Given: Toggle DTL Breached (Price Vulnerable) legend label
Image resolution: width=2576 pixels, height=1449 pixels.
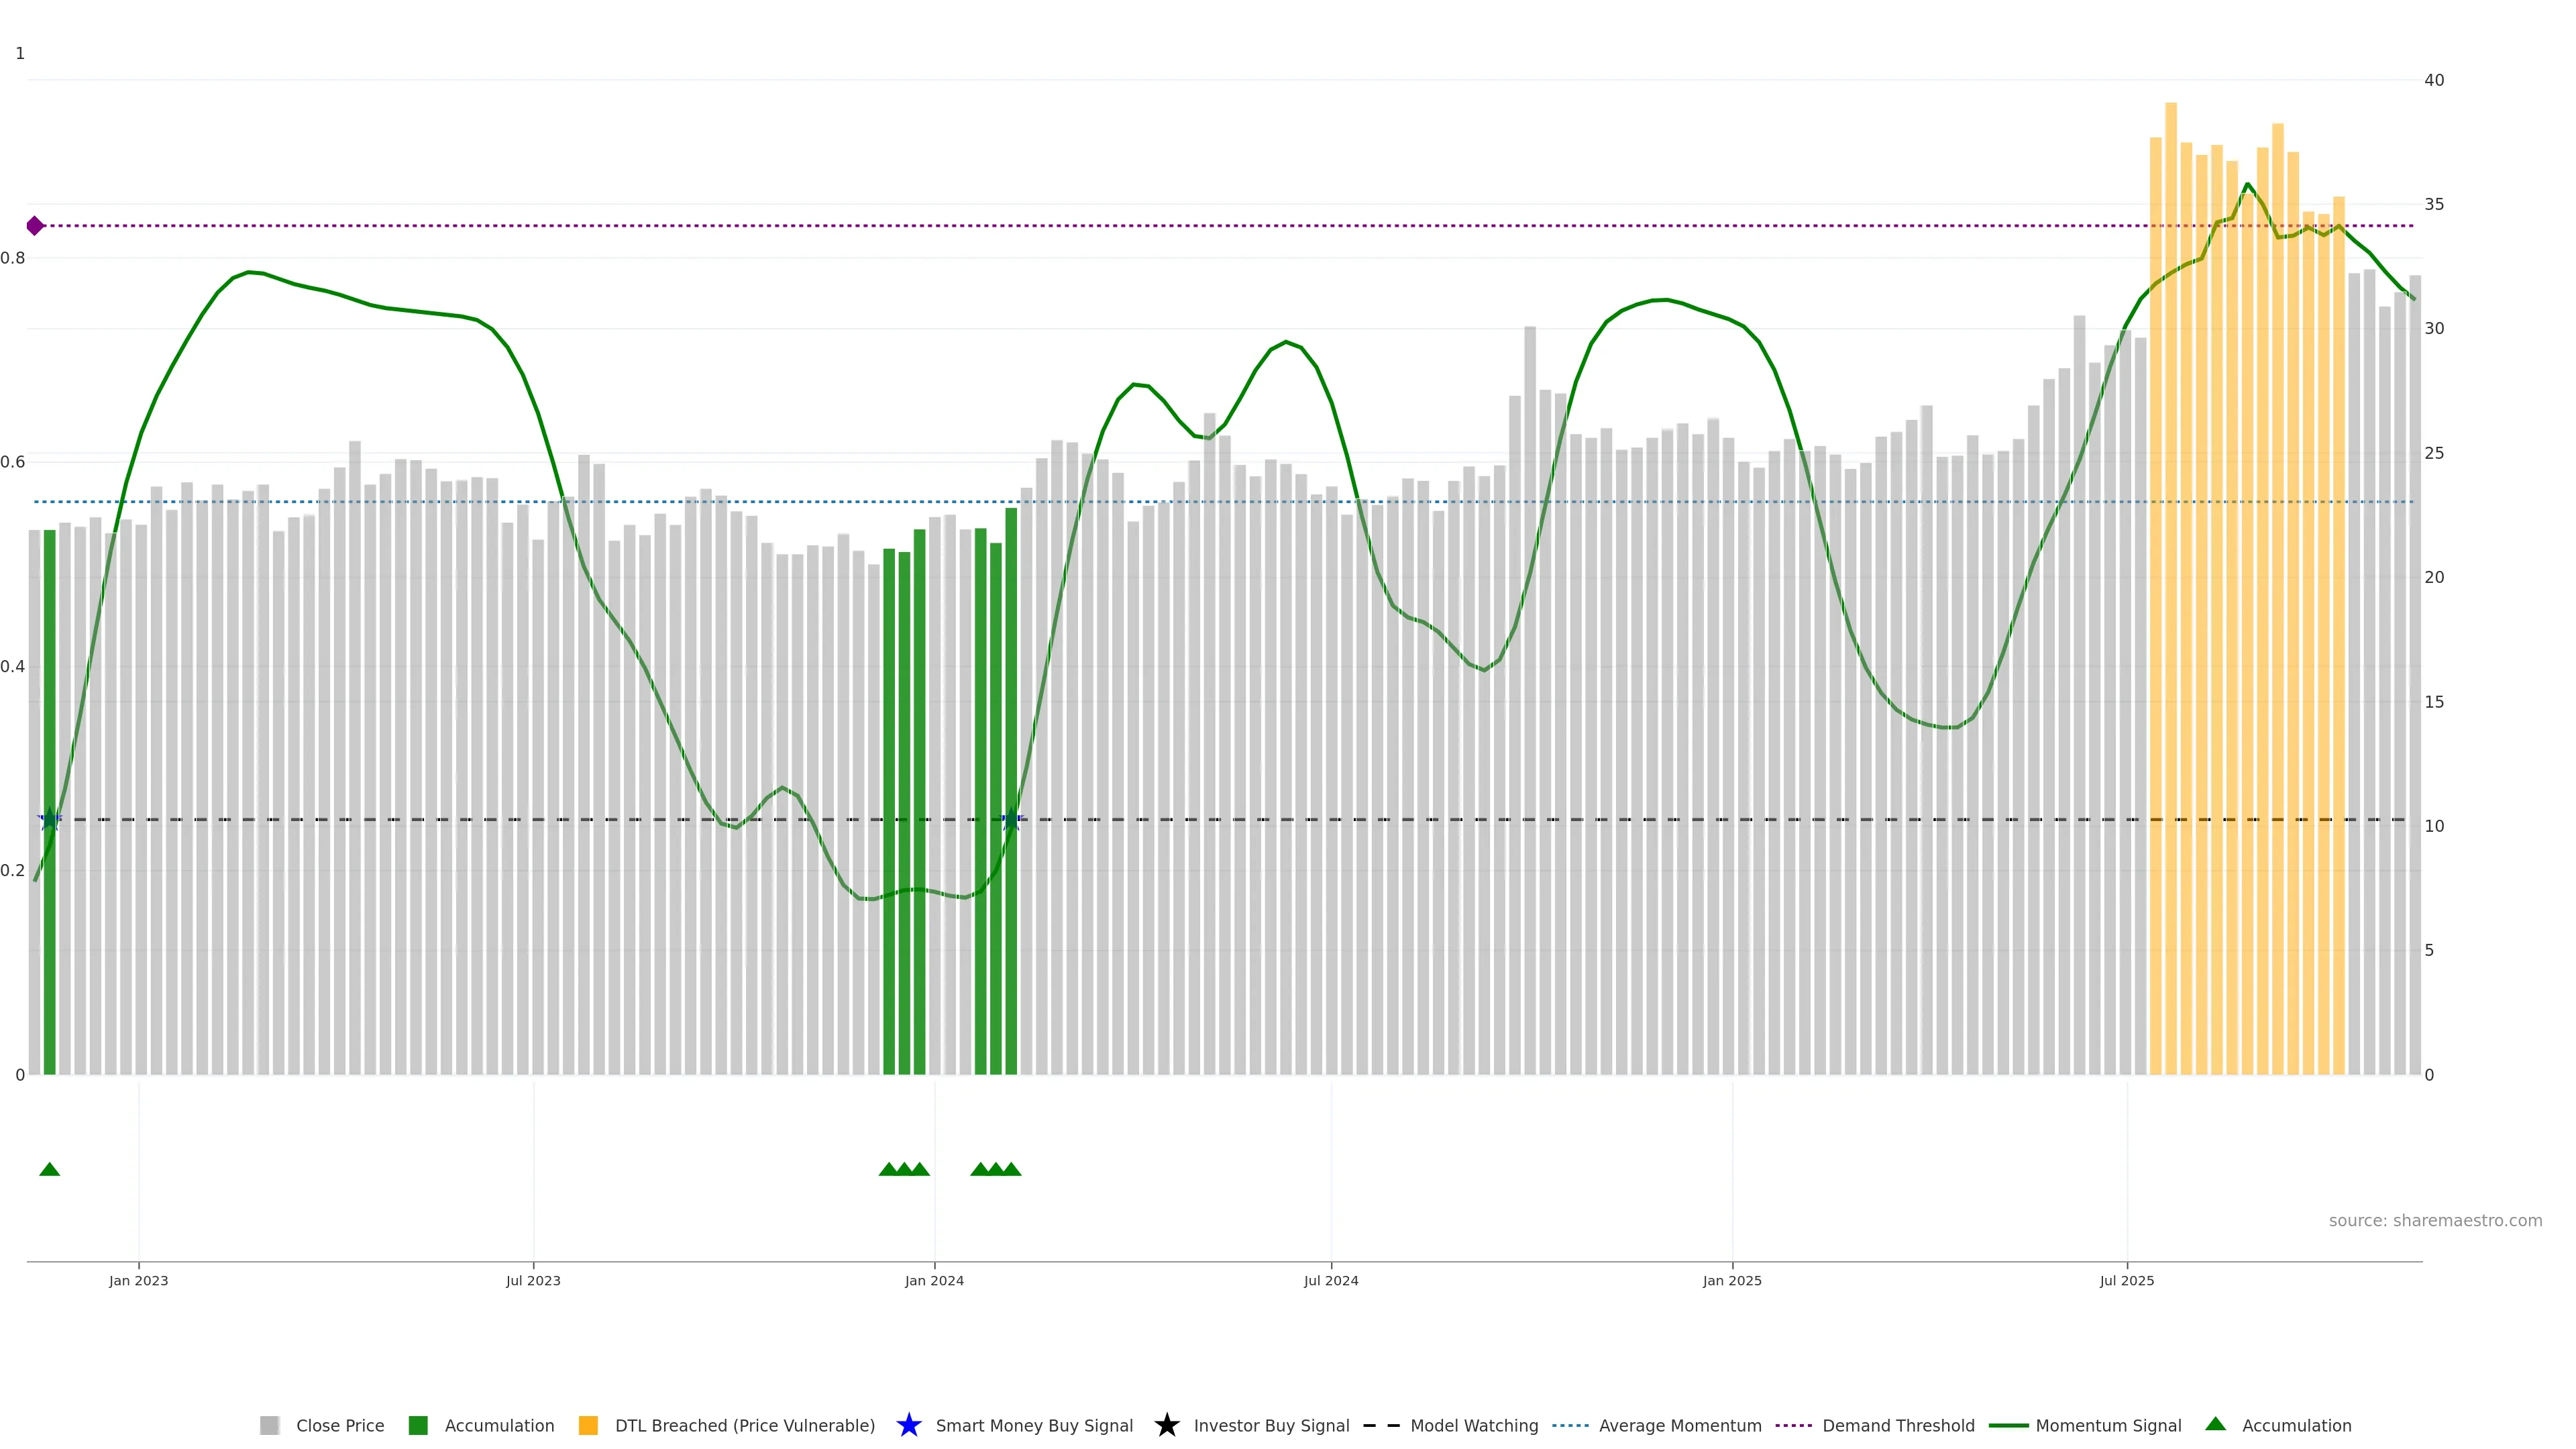Looking at the screenshot, I should click(x=744, y=1425).
